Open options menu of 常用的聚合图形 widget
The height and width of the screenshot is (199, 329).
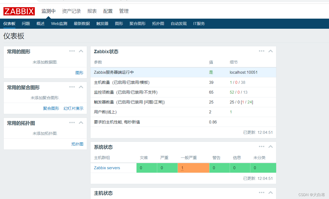click(72, 87)
